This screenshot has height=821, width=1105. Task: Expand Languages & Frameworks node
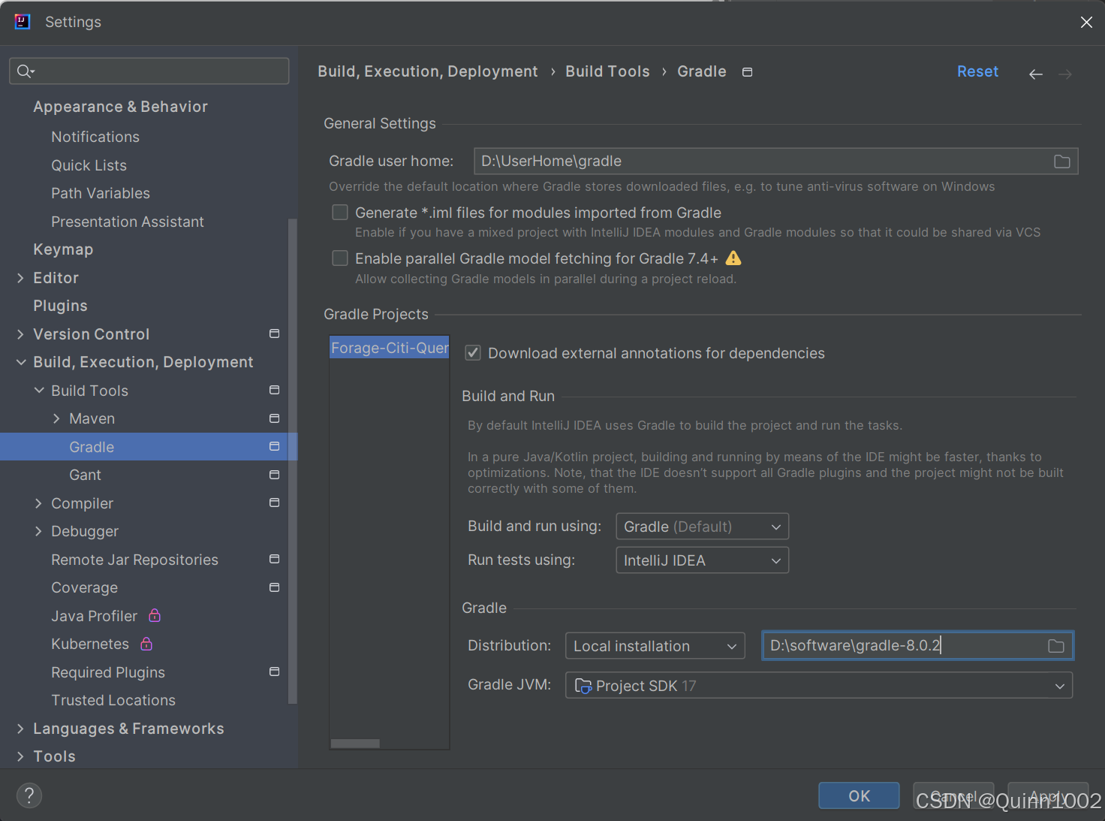pos(20,729)
